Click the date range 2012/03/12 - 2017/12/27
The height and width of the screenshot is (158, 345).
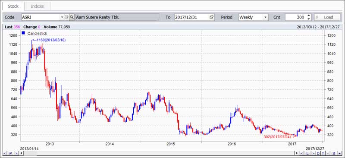click(x=318, y=27)
